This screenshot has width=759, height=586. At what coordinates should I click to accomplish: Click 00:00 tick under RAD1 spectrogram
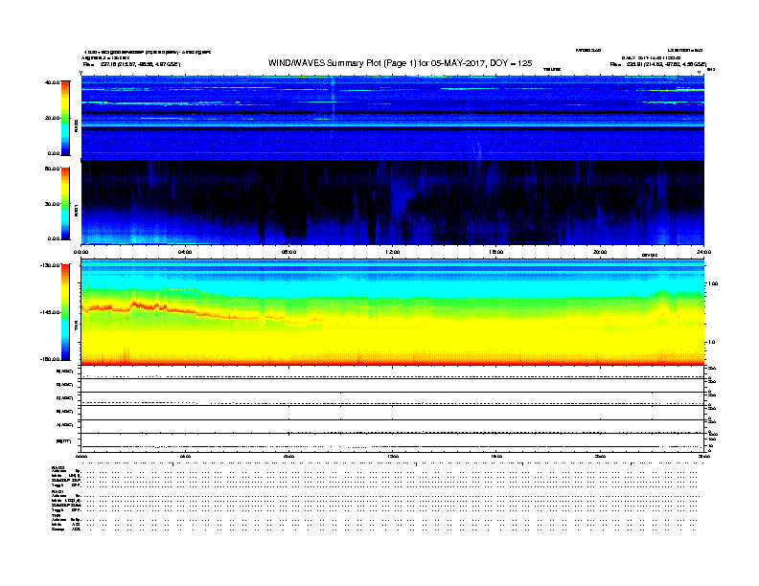point(80,252)
